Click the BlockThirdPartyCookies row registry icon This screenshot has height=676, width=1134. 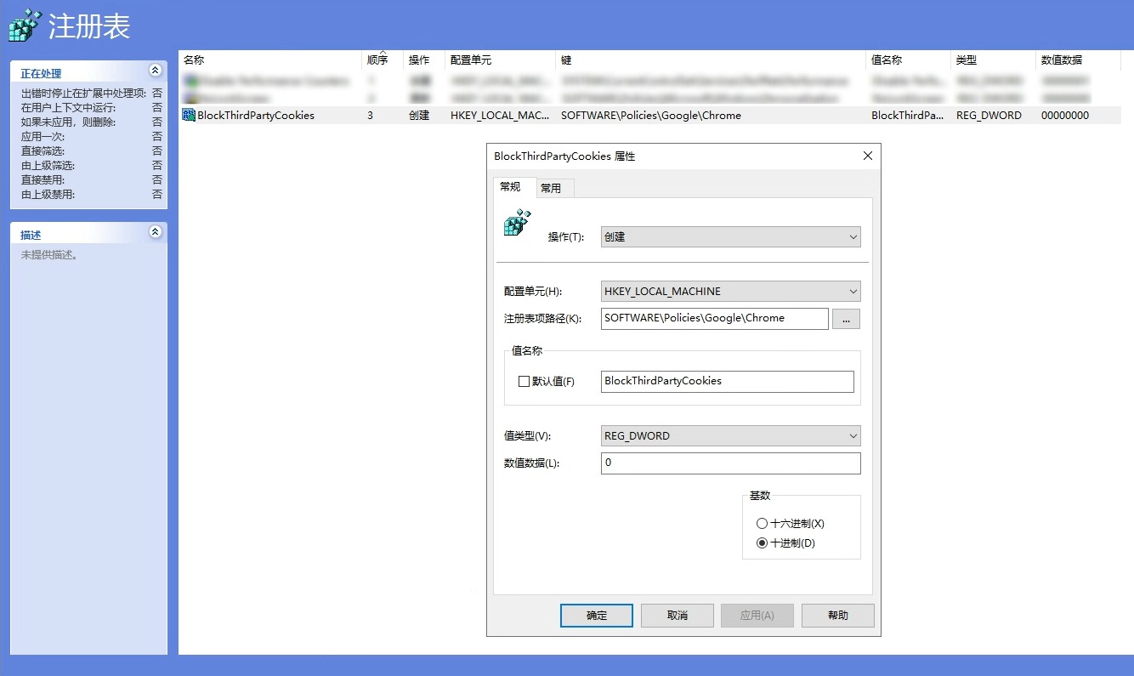(189, 116)
